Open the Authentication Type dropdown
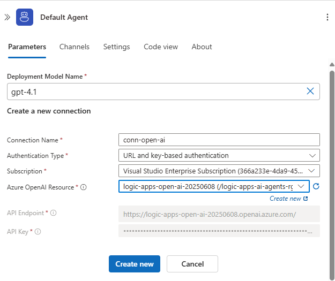 pyautogui.click(x=219, y=155)
